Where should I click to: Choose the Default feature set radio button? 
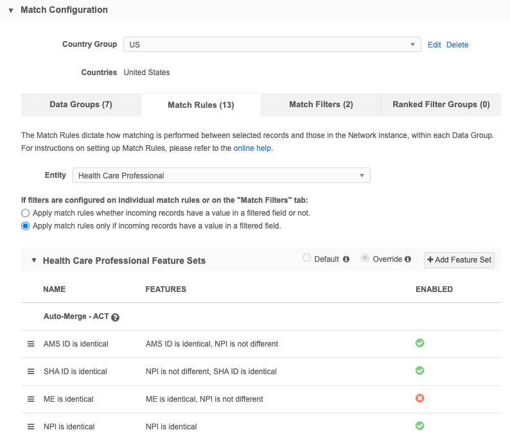[306, 259]
